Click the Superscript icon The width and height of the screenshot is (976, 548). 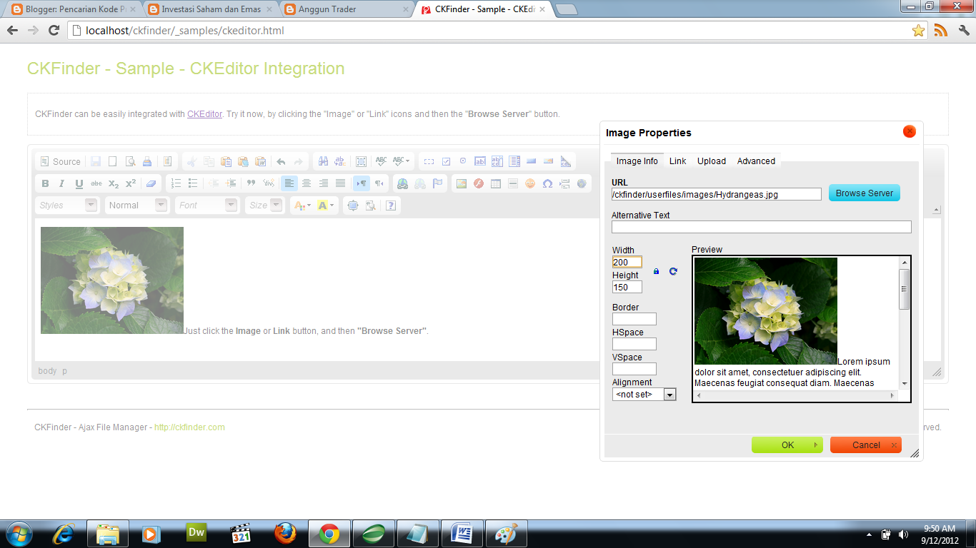[131, 183]
